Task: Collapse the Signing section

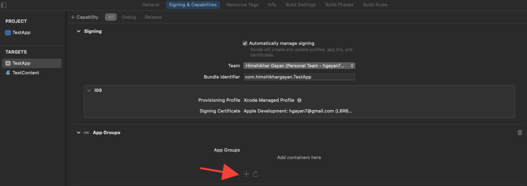Action: [78, 31]
